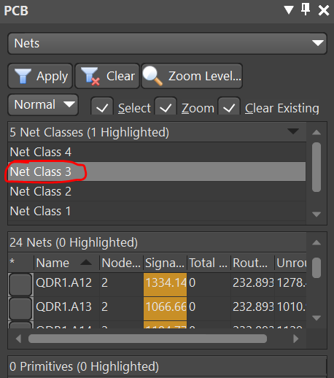Click the Apply filter funnel icon
The height and width of the screenshot is (378, 334).
click(23, 76)
